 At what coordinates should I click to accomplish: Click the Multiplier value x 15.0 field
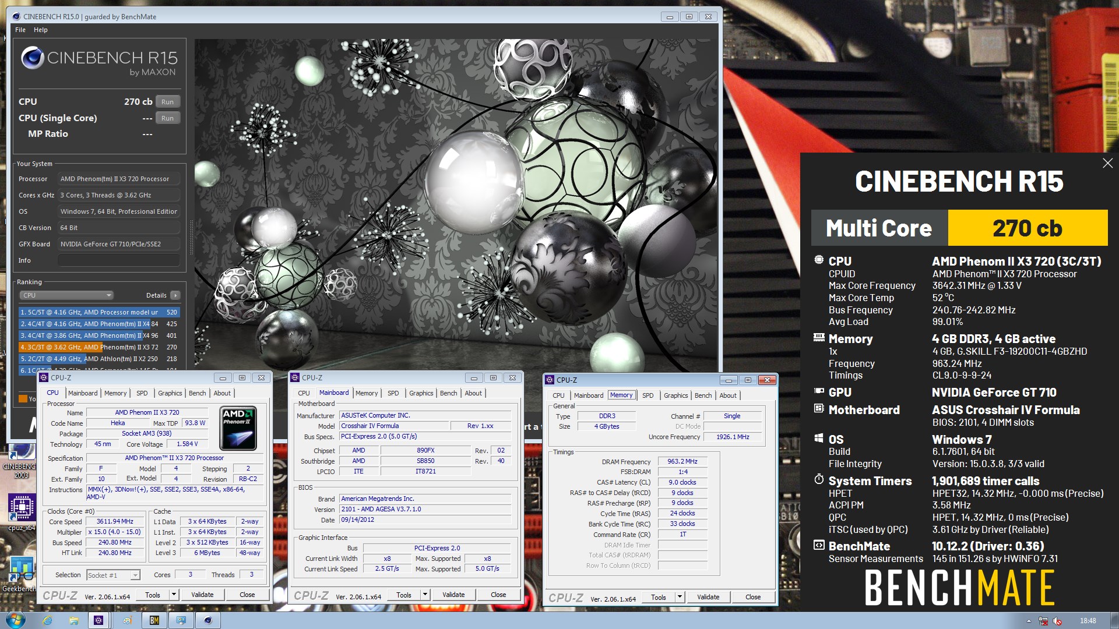pyautogui.click(x=115, y=532)
